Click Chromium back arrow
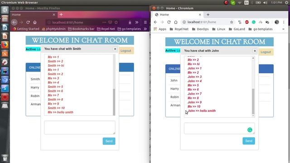The width and height of the screenshot is (290, 163). coord(155,22)
